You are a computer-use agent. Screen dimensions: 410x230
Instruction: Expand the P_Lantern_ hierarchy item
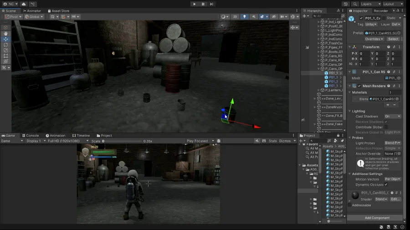click(x=319, y=90)
